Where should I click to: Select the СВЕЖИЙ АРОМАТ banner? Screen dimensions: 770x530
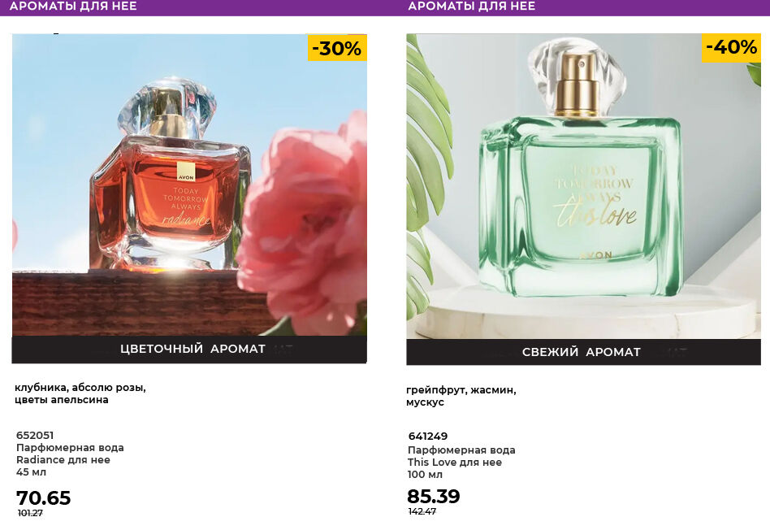click(x=583, y=352)
